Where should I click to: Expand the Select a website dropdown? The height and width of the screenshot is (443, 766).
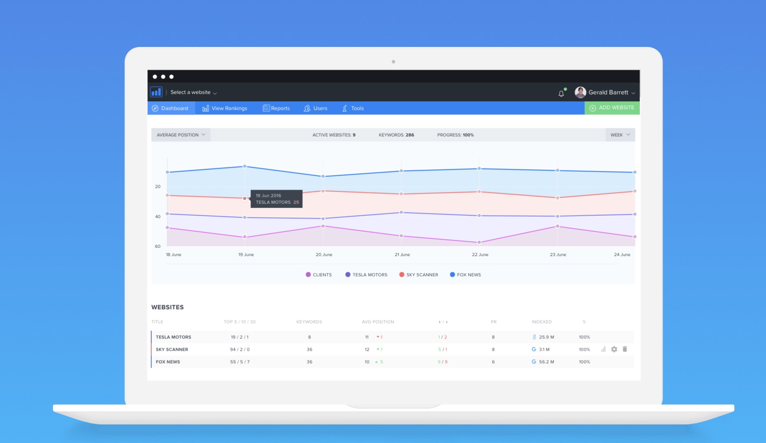(x=194, y=92)
